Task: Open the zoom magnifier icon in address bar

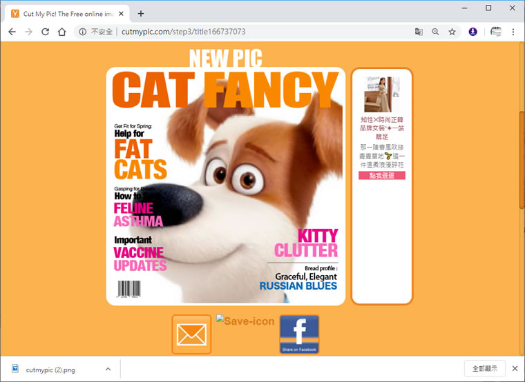Action: point(435,32)
